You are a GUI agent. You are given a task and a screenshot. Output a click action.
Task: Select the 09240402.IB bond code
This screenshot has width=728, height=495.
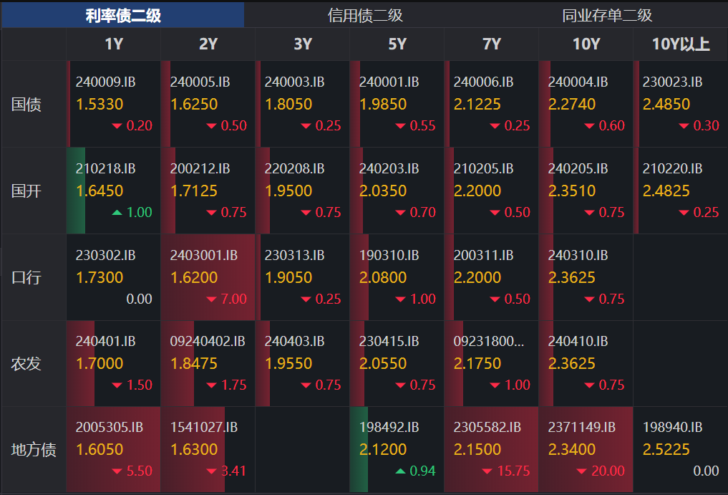click(x=208, y=342)
